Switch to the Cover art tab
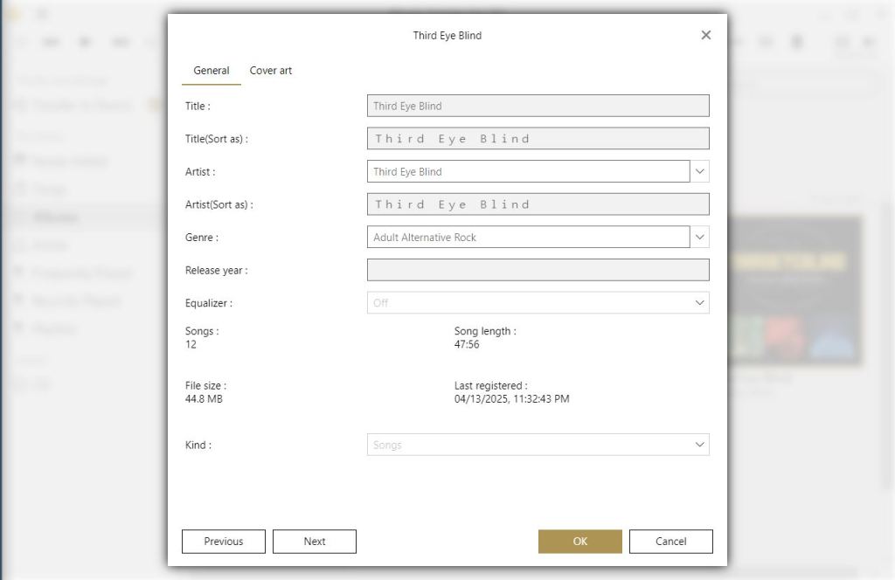This screenshot has height=580, width=895. pyautogui.click(x=271, y=71)
